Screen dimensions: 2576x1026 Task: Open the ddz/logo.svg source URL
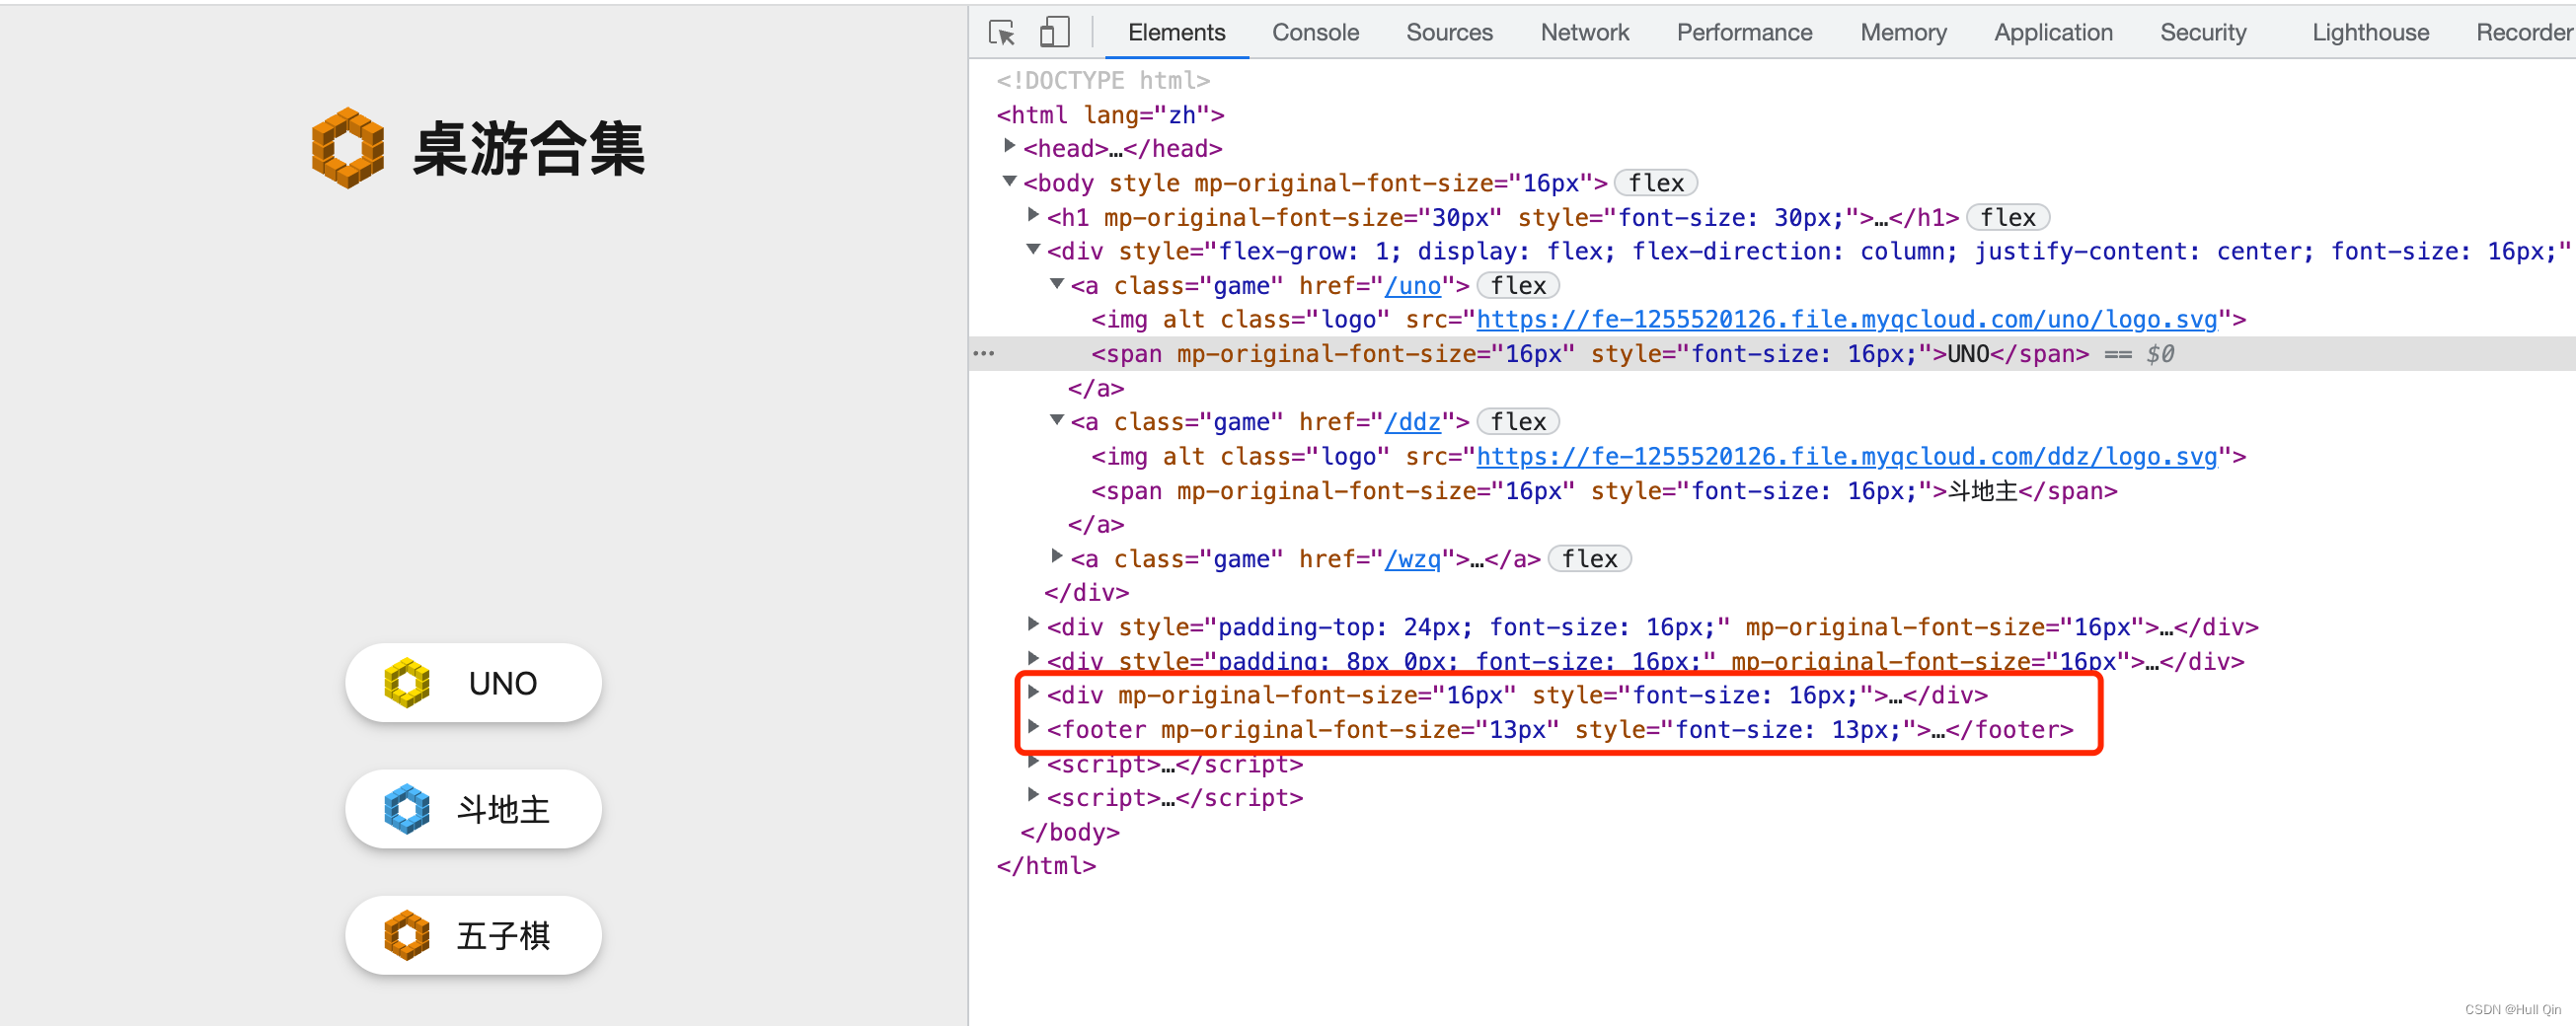[1847, 457]
